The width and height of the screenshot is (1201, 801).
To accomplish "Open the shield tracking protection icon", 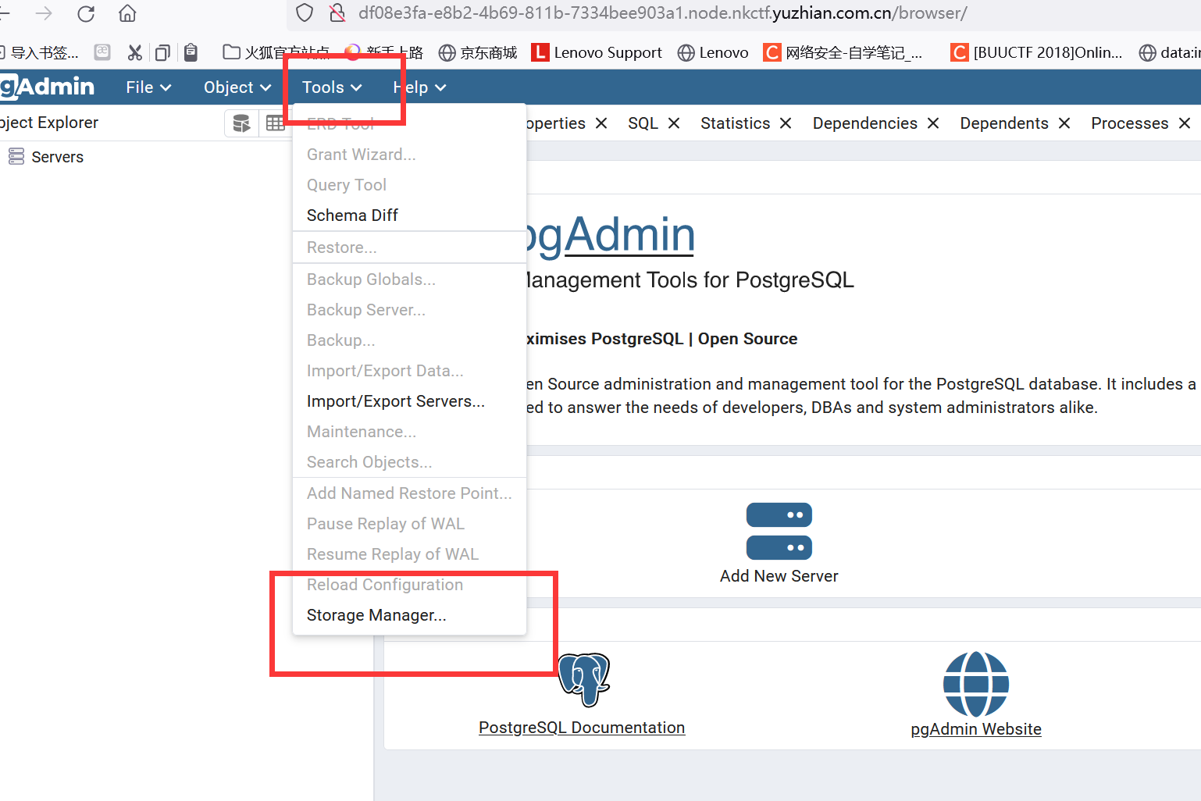I will (x=305, y=13).
